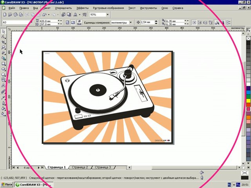Select the Pick tool

click(3, 31)
